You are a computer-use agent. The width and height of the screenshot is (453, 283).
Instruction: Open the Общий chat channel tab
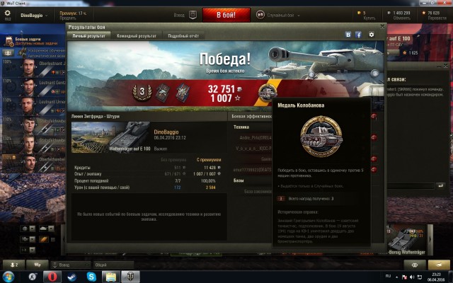[x=113, y=265]
